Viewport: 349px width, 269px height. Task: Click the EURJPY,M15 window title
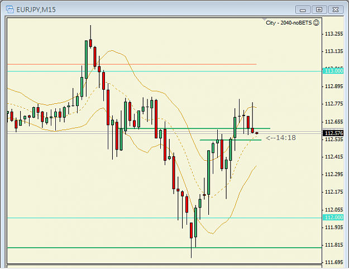pyautogui.click(x=36, y=10)
